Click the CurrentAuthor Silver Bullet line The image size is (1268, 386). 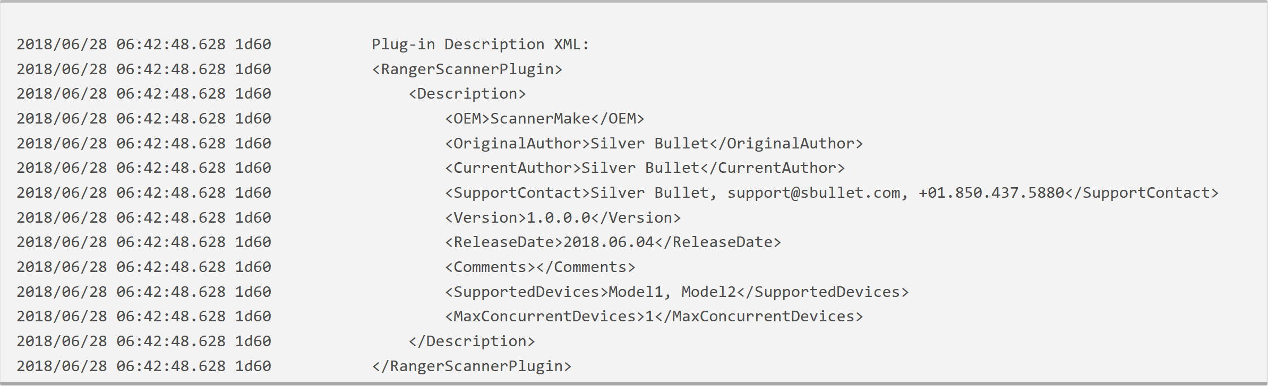coord(645,168)
